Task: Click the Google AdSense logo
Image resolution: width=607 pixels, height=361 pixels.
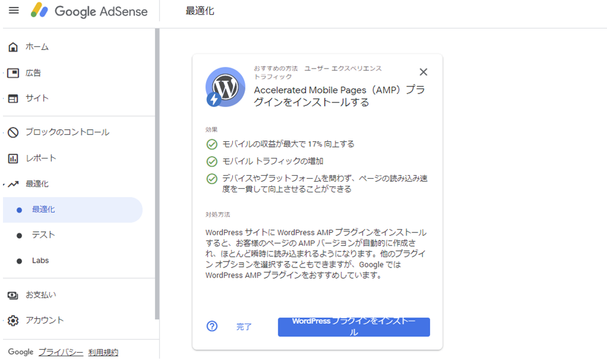Action: 89,11
